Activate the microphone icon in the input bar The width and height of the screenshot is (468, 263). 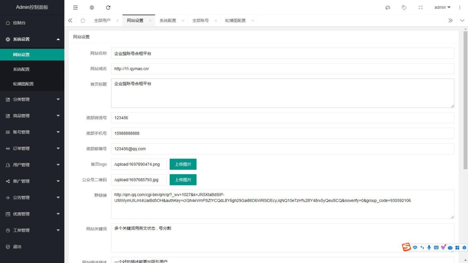click(429, 247)
